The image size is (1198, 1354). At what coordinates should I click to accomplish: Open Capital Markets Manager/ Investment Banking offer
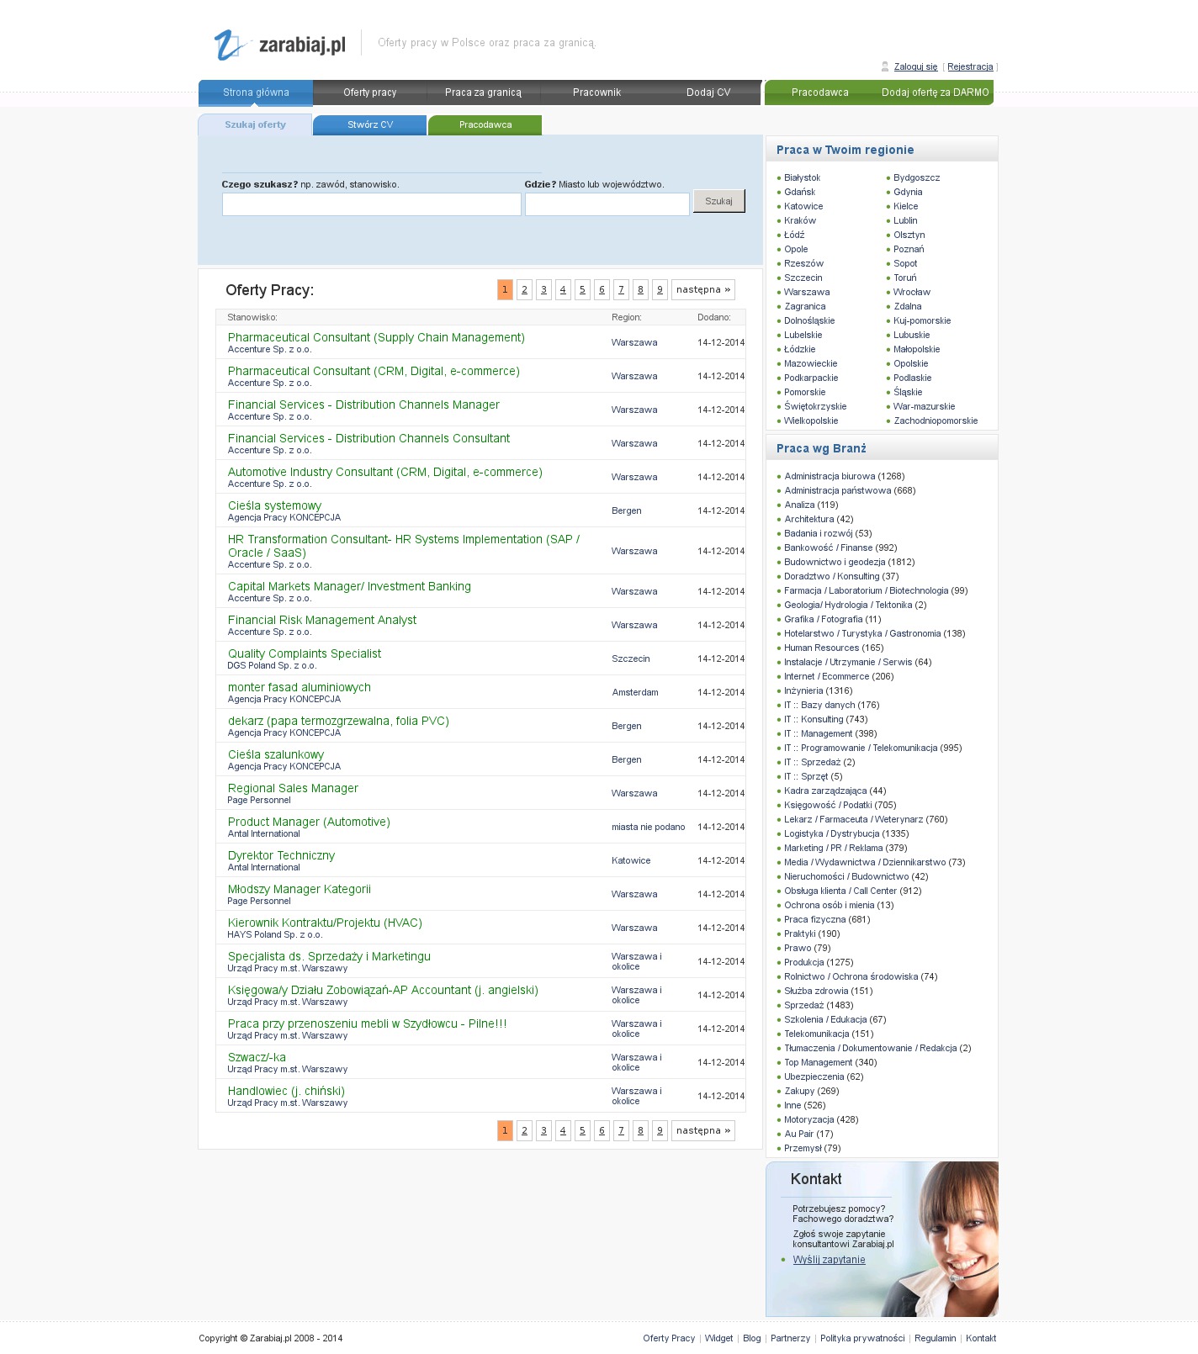tap(349, 586)
